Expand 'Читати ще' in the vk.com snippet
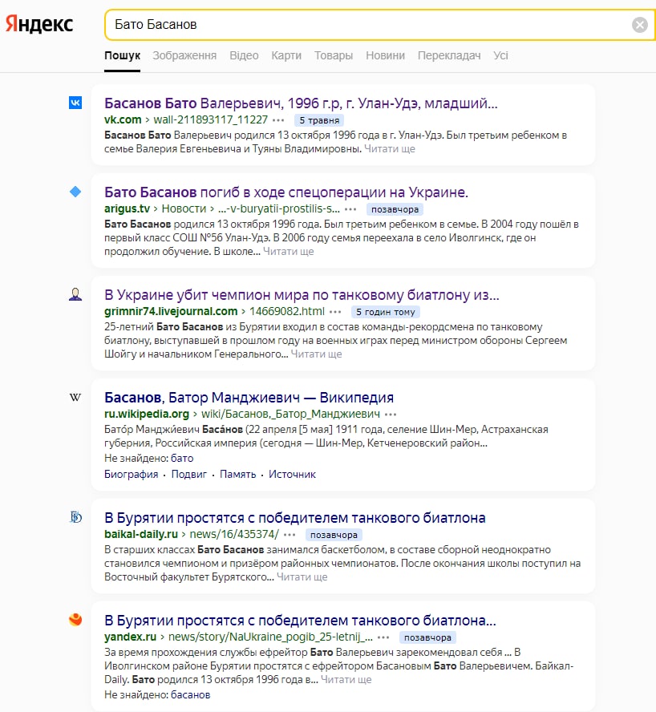656x712 pixels. (x=390, y=149)
